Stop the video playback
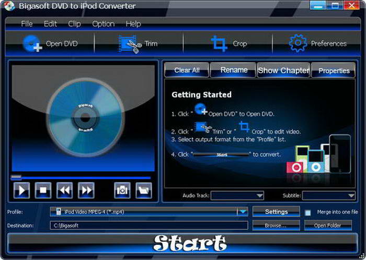Screen dimensions: 366x260 click(x=43, y=191)
